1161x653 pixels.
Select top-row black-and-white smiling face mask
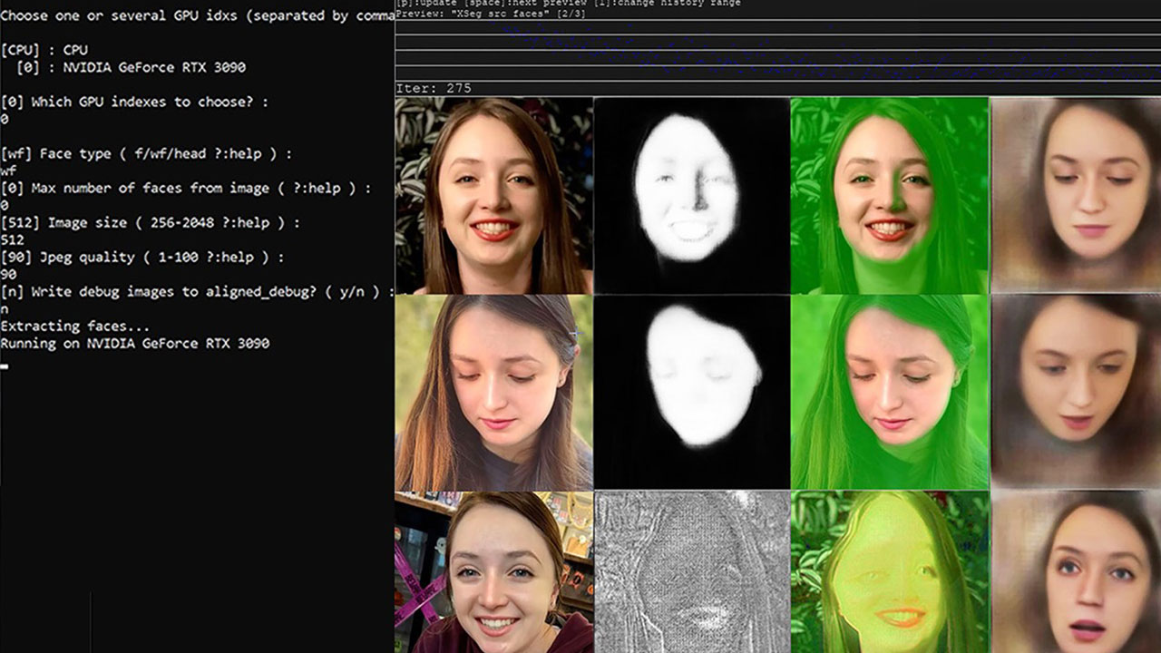tap(692, 196)
